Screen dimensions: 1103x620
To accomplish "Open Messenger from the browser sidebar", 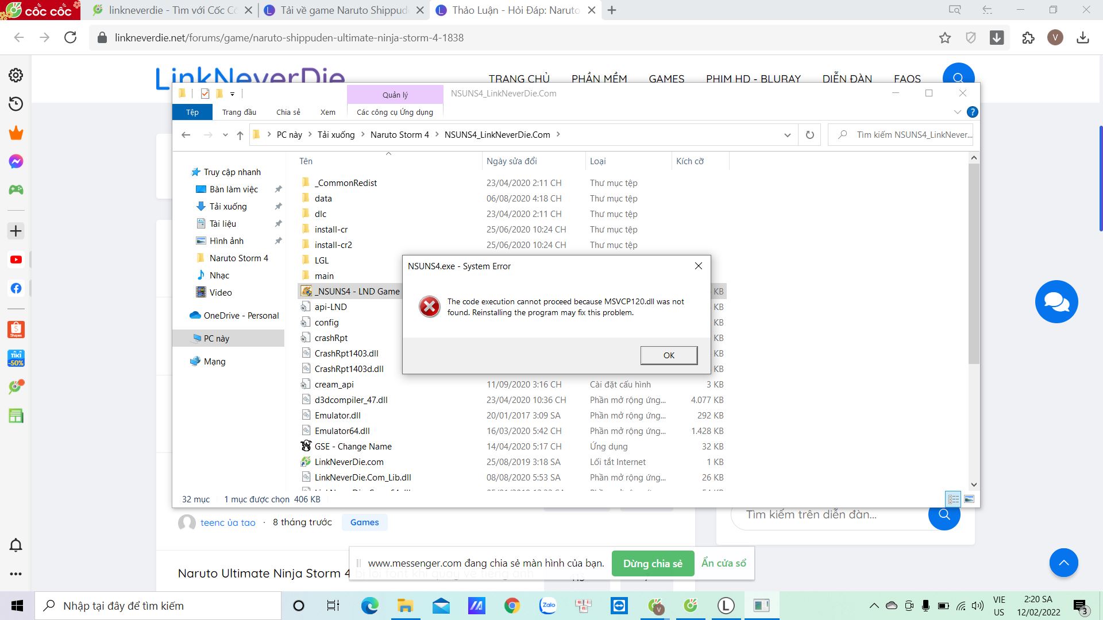I will tap(16, 161).
